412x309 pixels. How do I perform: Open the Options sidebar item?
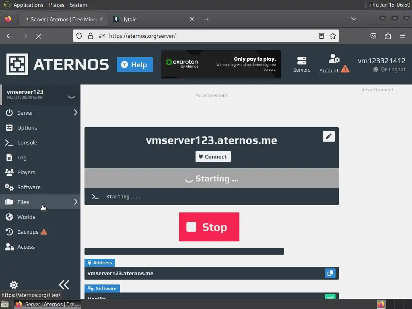(40, 128)
